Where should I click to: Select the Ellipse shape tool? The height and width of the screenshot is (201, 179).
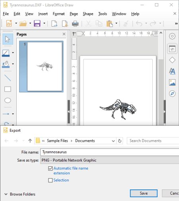tap(8, 100)
